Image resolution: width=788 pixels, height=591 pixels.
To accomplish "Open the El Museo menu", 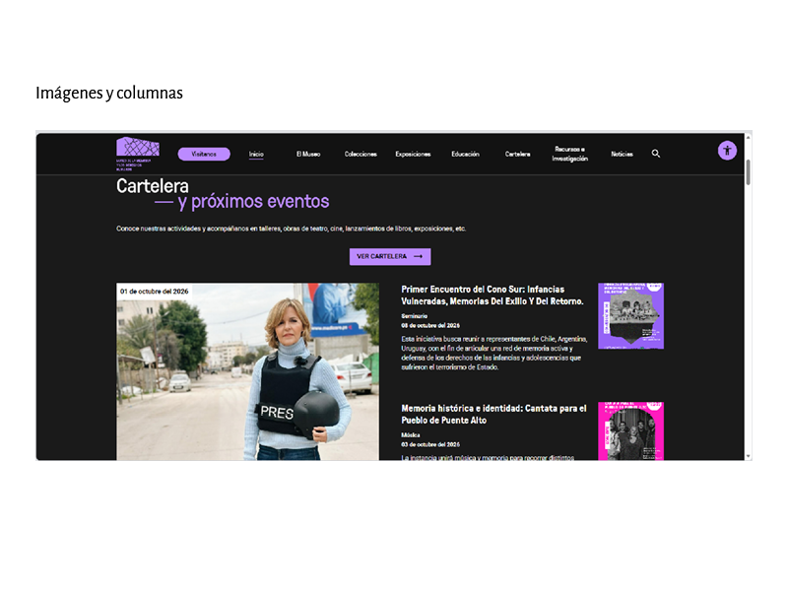I will pyautogui.click(x=308, y=155).
